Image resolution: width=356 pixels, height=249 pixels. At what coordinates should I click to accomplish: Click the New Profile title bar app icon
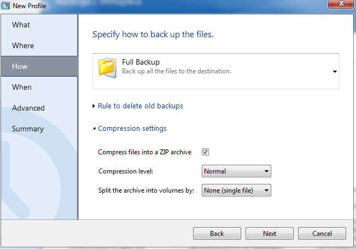[x=5, y=5]
